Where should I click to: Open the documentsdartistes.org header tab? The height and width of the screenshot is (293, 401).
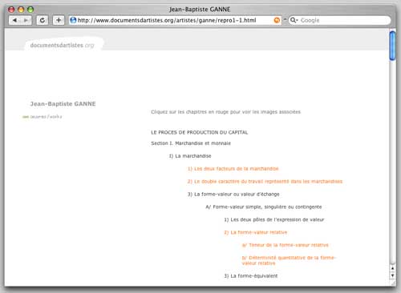point(62,45)
